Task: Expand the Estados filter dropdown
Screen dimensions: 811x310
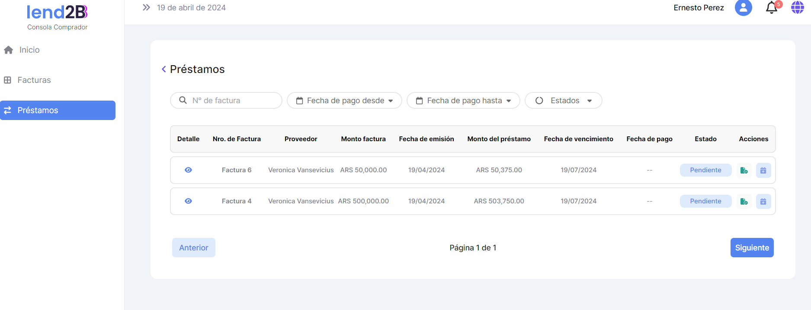Action: tap(563, 101)
